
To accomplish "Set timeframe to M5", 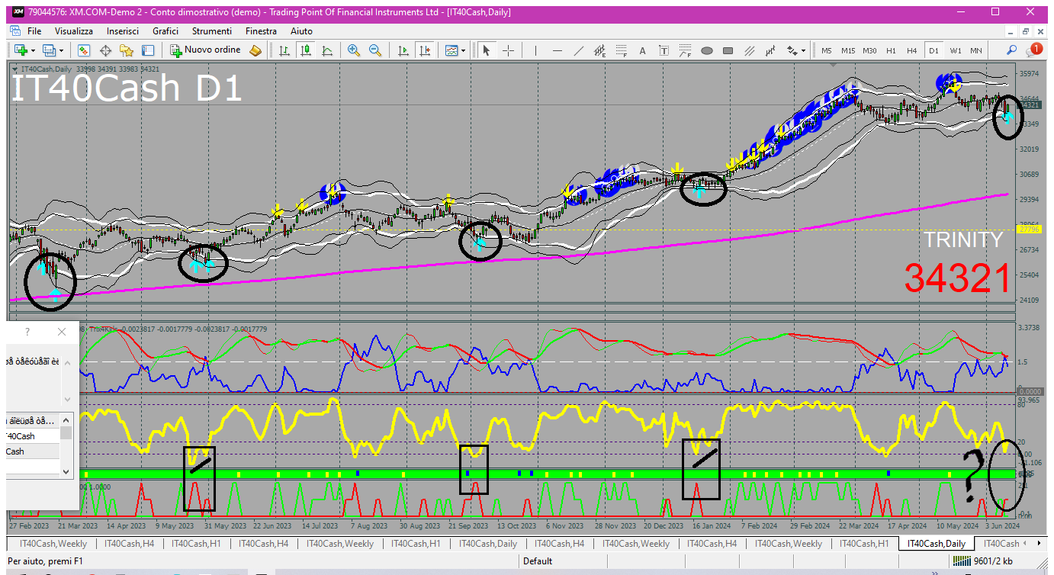I will coord(827,50).
